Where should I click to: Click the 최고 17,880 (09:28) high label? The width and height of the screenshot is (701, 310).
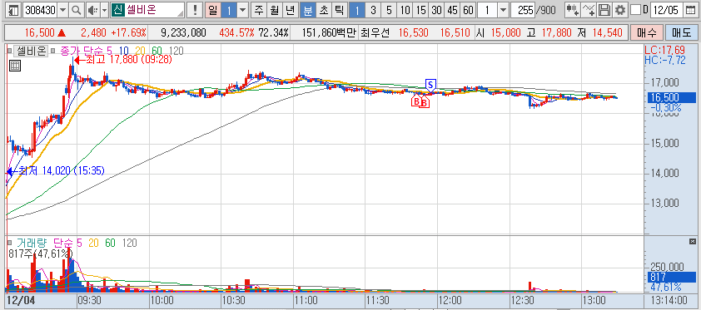pyautogui.click(x=124, y=60)
